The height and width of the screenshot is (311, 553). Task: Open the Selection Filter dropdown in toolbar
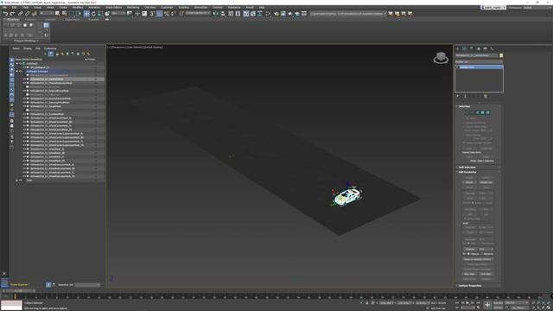click(x=46, y=14)
